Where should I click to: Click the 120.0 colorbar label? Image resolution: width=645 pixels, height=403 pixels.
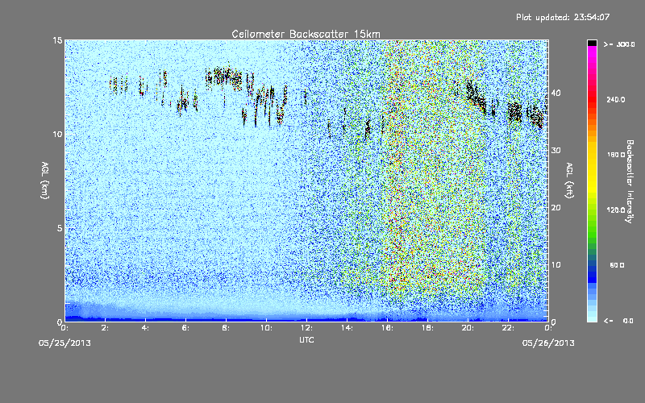coord(616,210)
